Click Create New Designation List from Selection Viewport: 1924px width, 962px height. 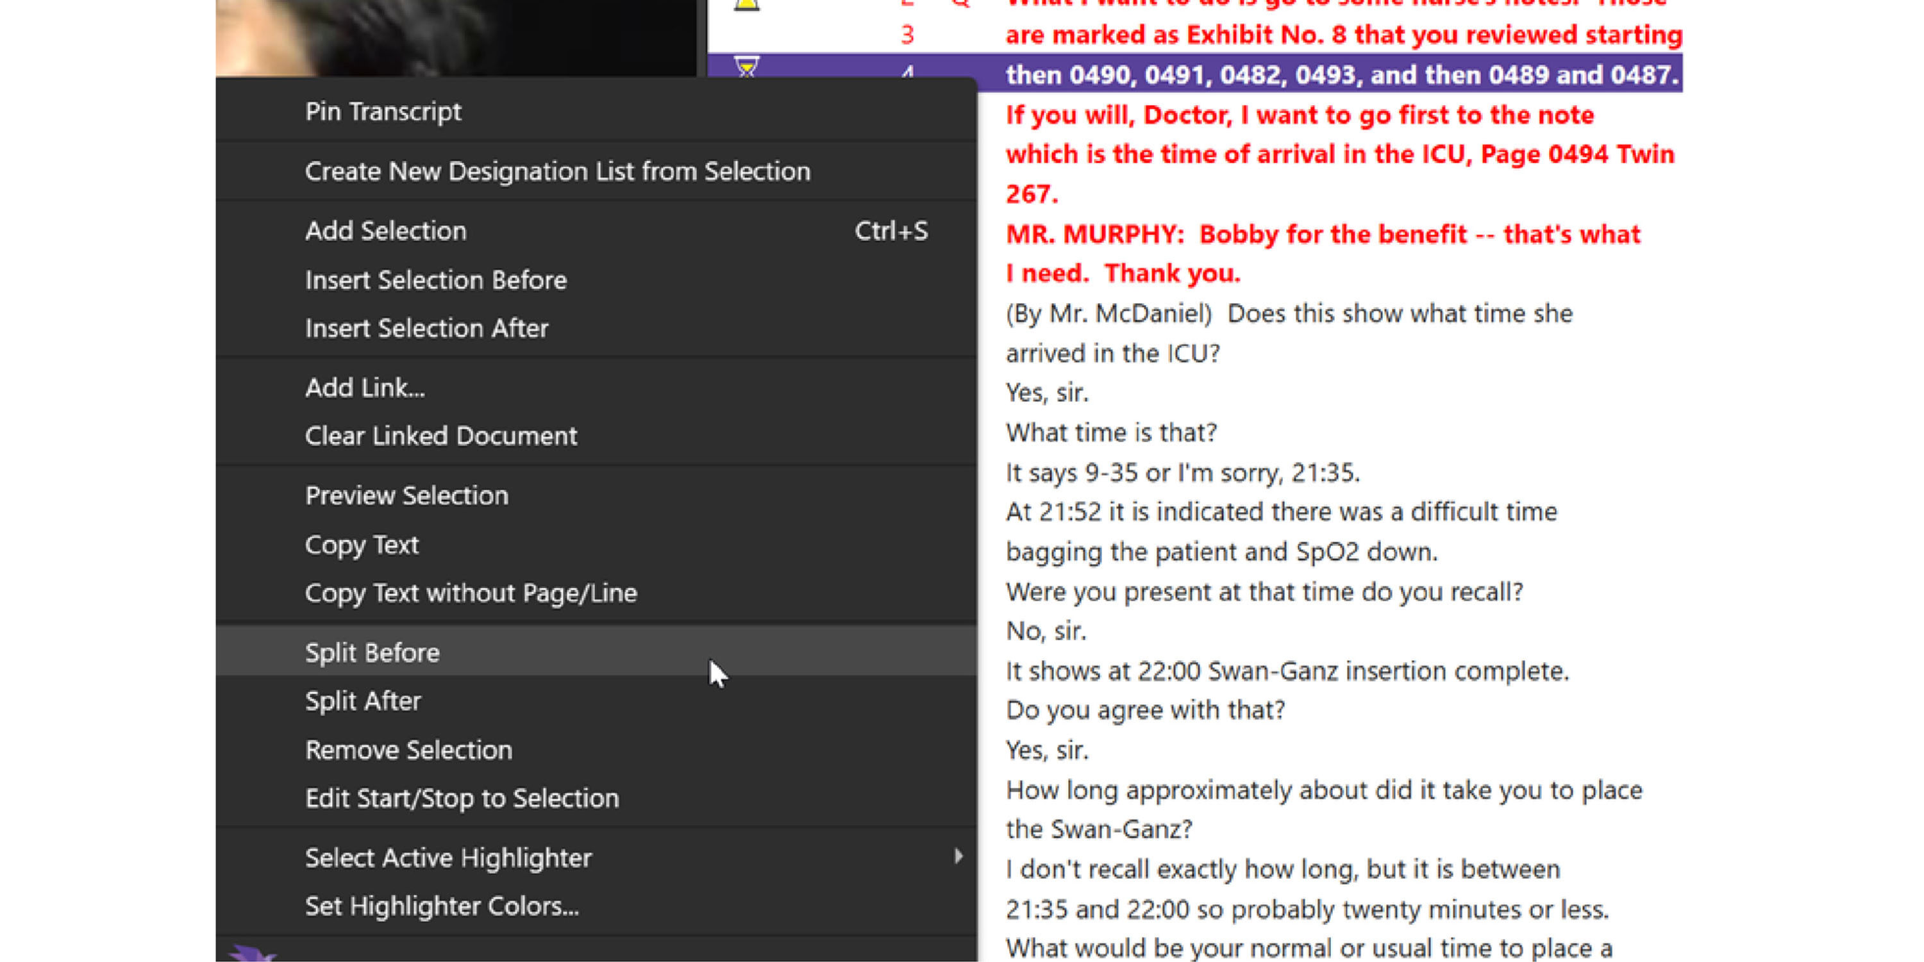click(557, 171)
